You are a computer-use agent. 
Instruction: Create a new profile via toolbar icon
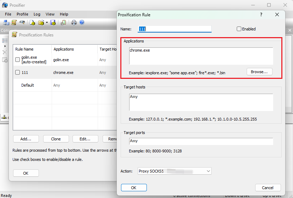[33, 23]
